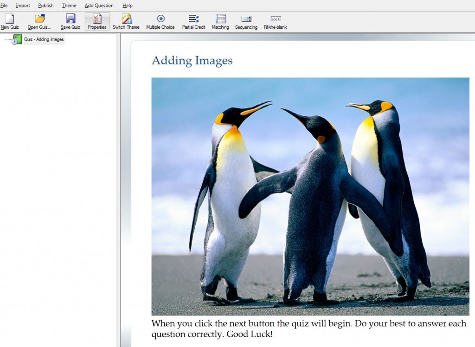Open the quiz Properties

[97, 20]
